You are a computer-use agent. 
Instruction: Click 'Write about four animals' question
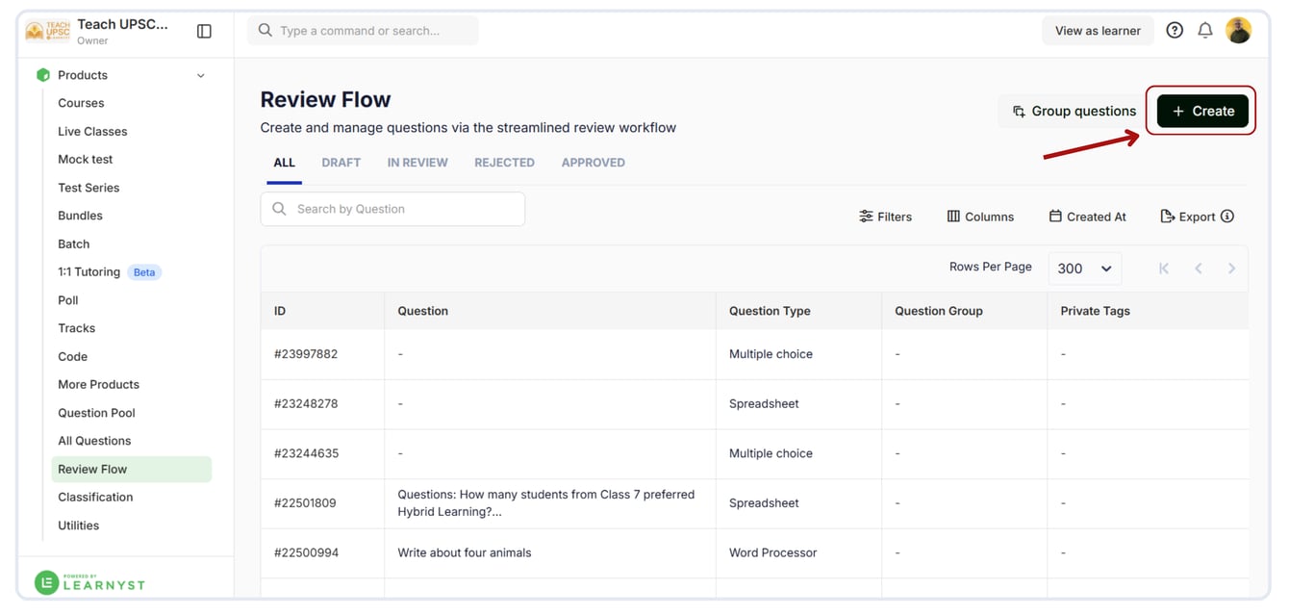(465, 552)
